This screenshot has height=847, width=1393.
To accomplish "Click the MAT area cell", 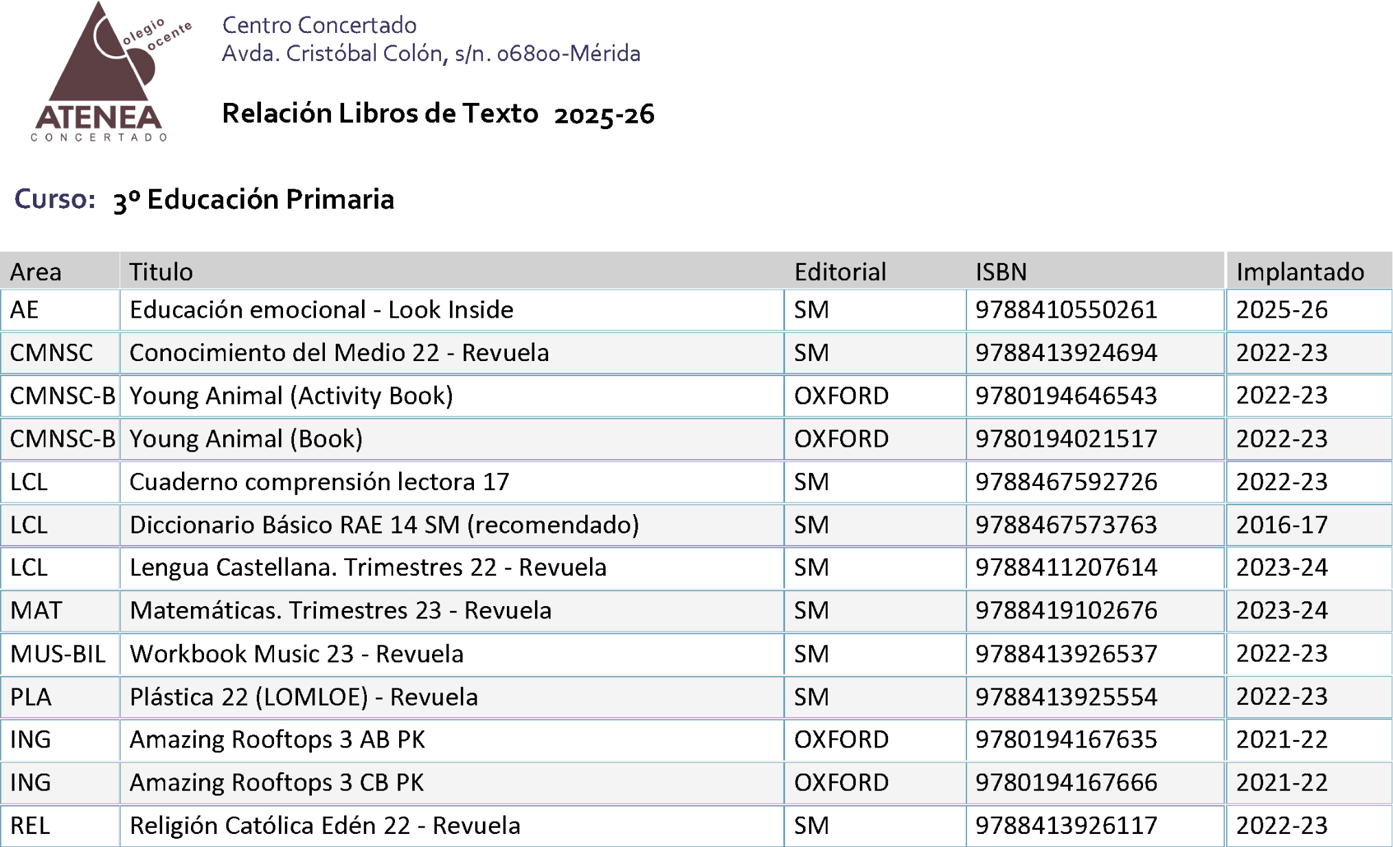I will [x=36, y=611].
